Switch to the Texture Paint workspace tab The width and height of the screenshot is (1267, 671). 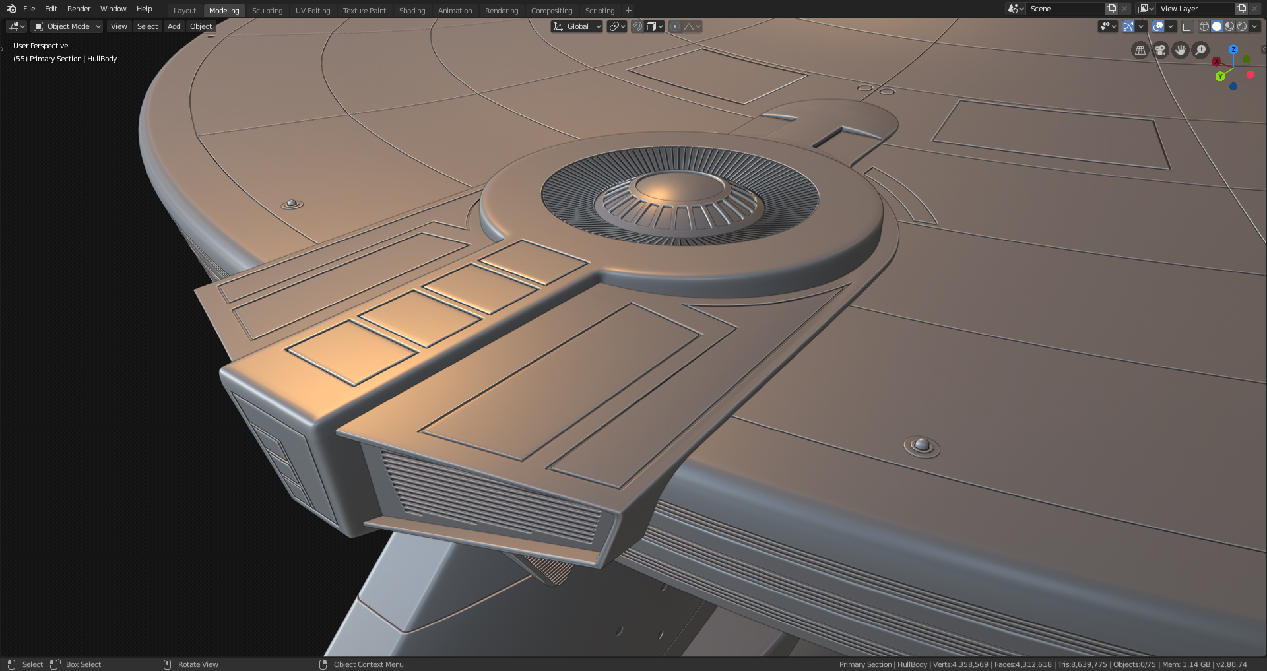pyautogui.click(x=364, y=11)
